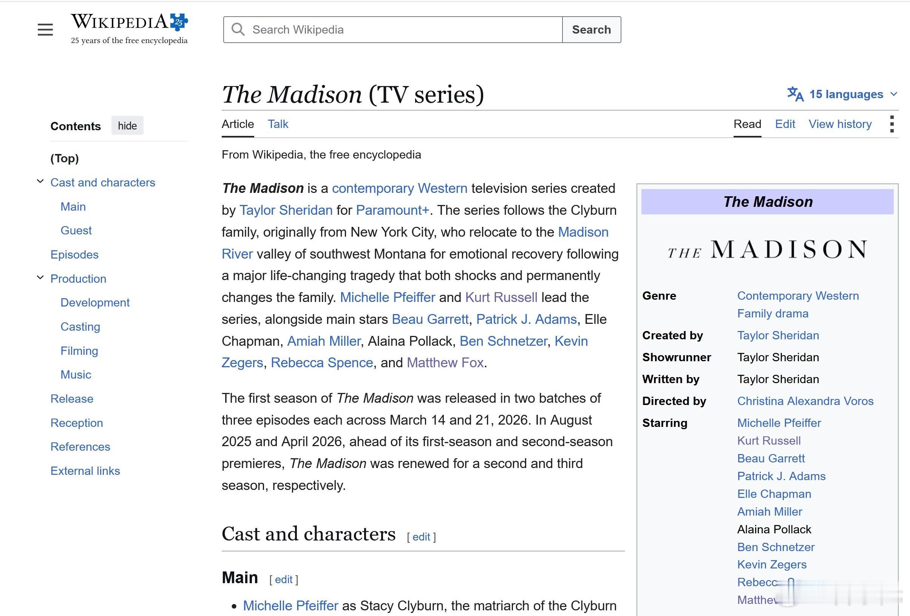This screenshot has height=616, width=910.
Task: Open Amiah Miller in infobox Starring list
Action: point(769,511)
